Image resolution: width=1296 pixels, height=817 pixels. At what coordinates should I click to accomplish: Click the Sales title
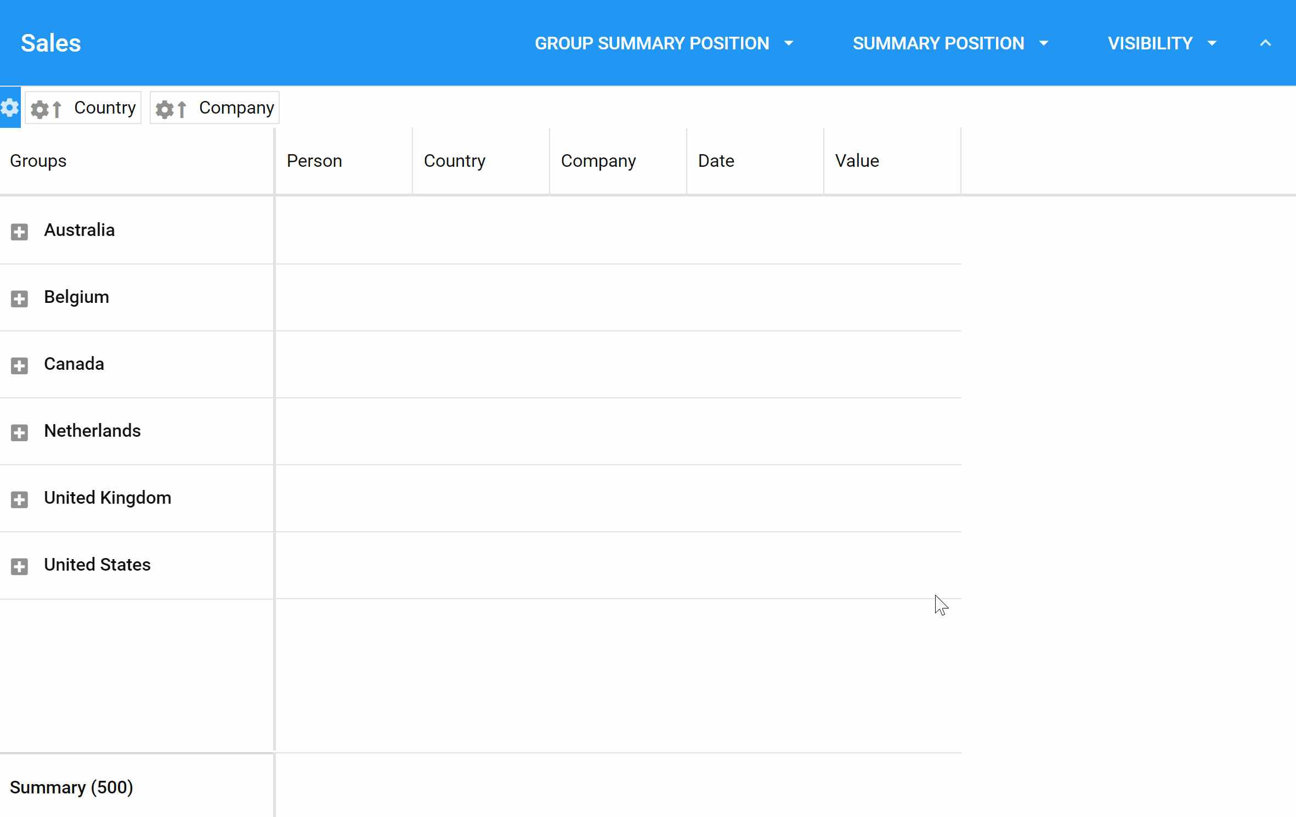[51, 43]
